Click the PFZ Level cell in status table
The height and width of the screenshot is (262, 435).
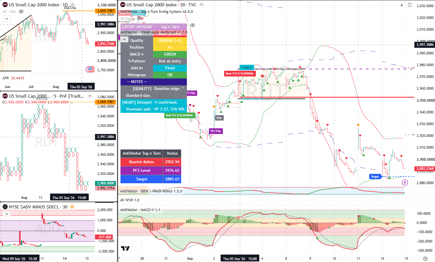click(142, 171)
